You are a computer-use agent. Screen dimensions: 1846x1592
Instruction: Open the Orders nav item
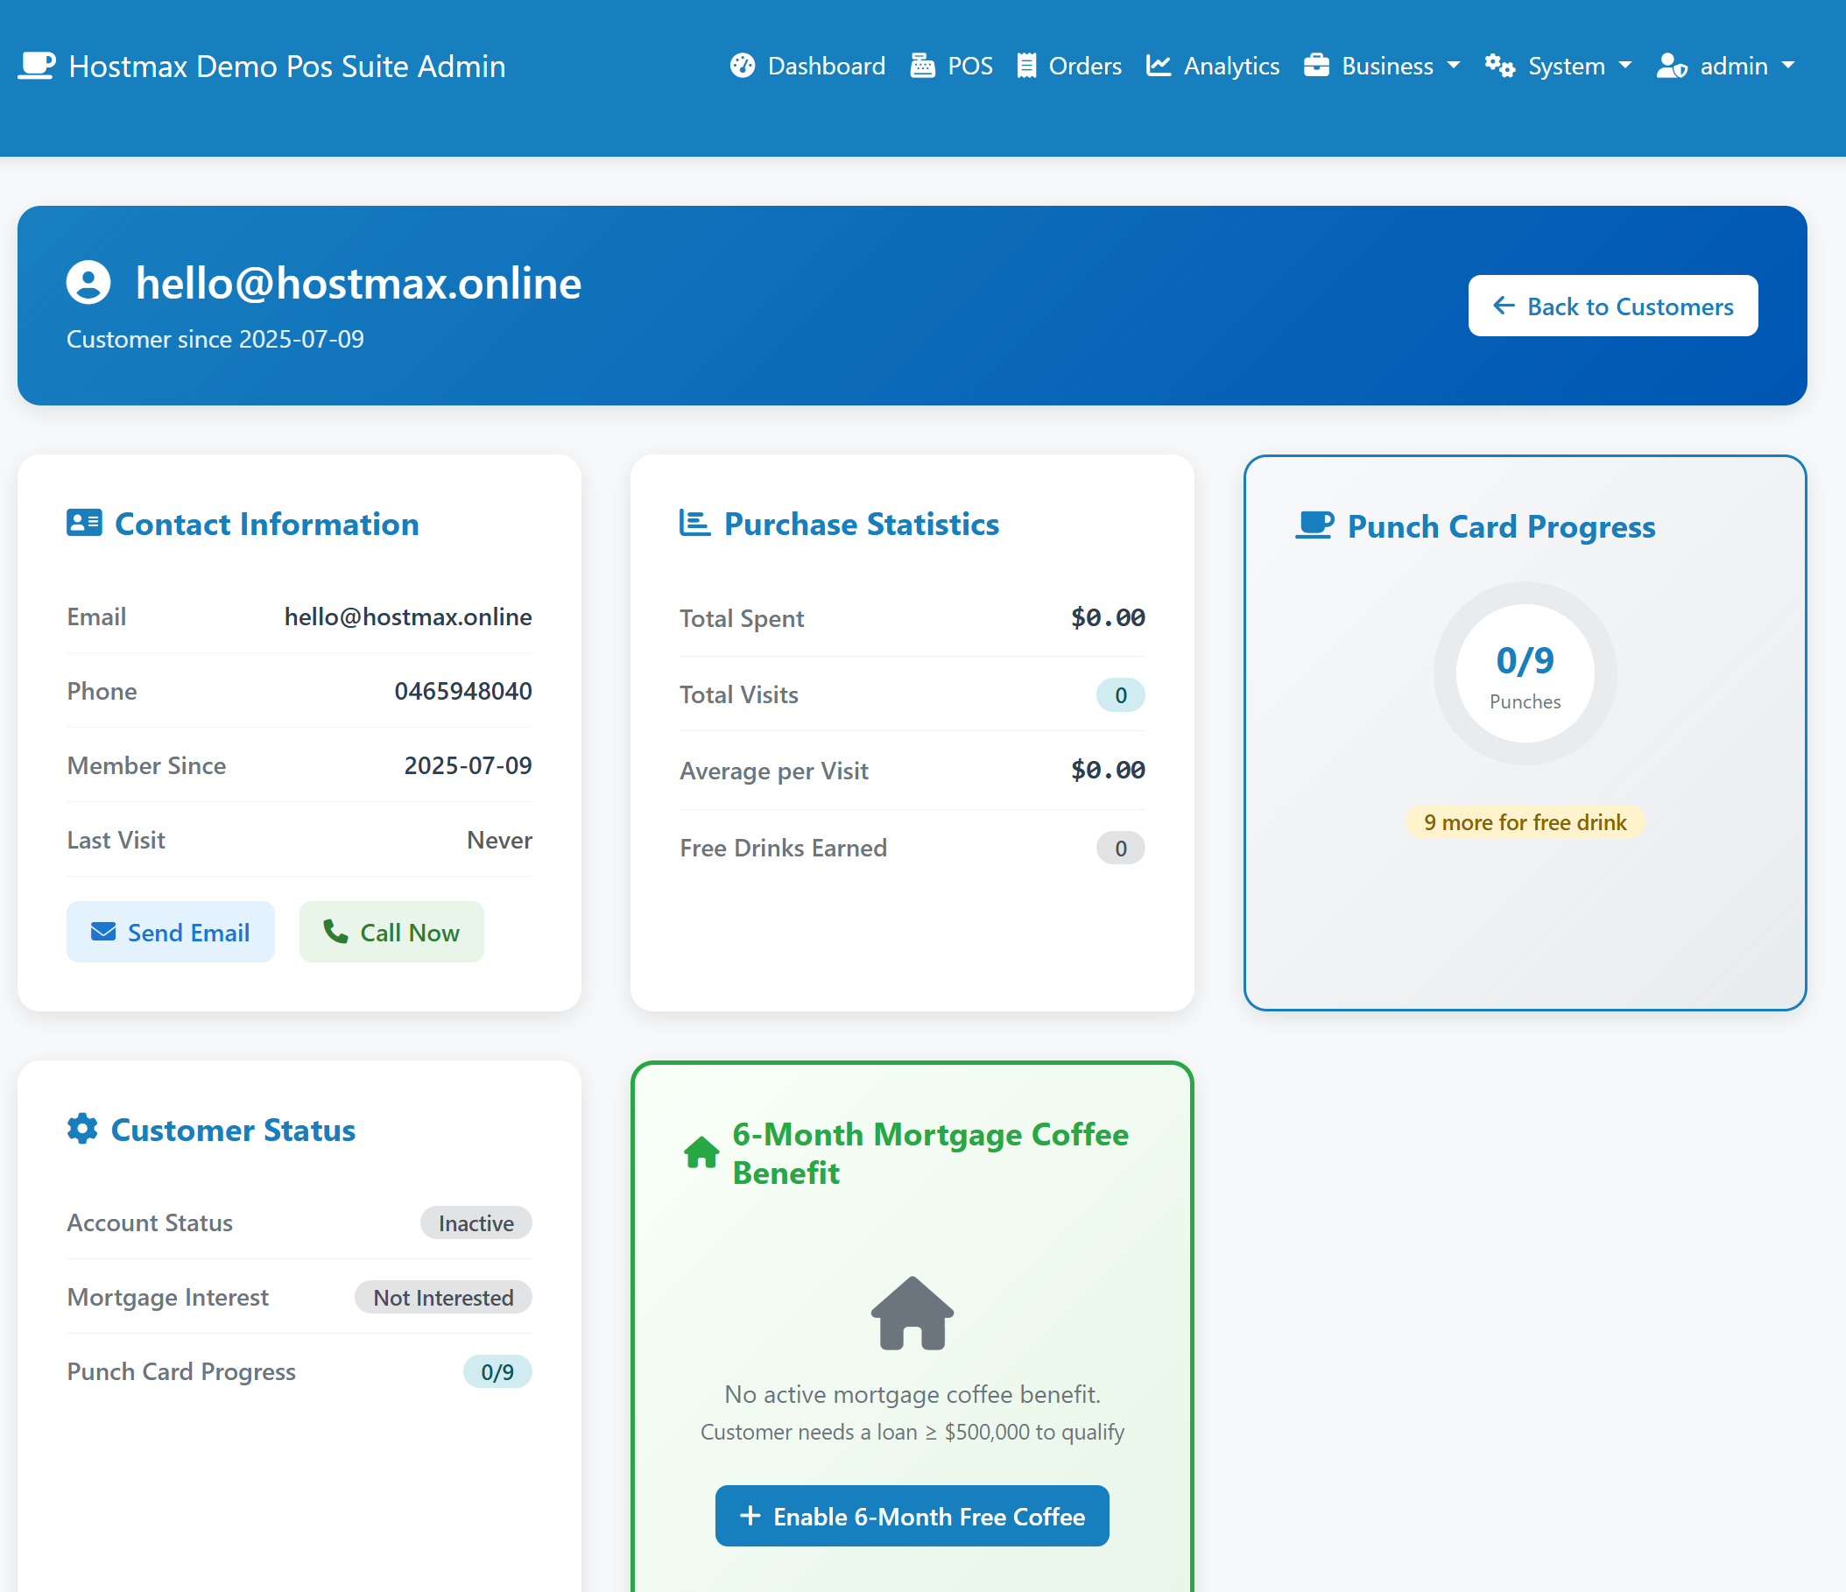point(1069,66)
